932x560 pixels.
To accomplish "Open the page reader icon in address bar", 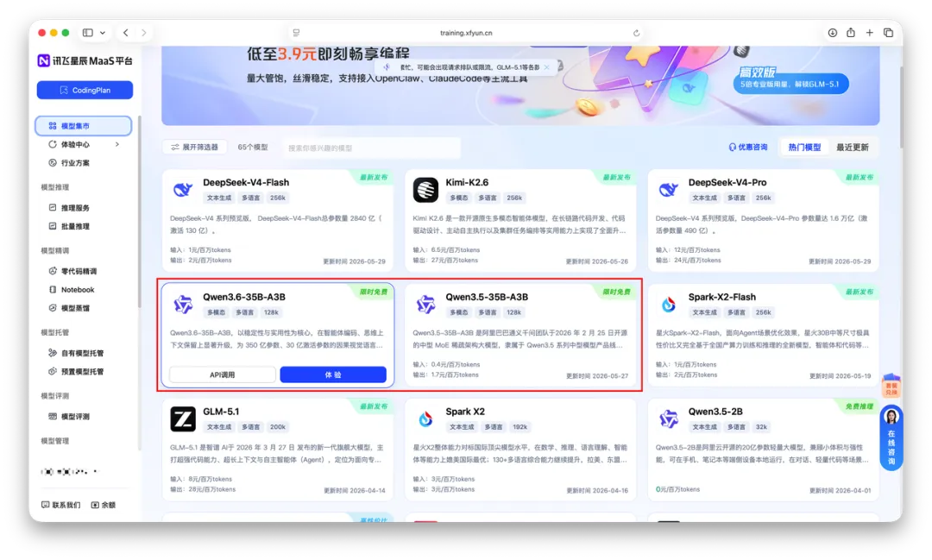I will click(297, 33).
